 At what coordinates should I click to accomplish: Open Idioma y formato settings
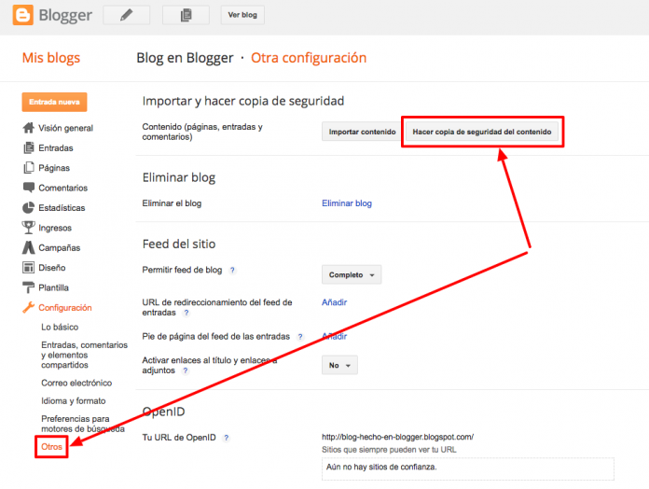click(x=74, y=400)
